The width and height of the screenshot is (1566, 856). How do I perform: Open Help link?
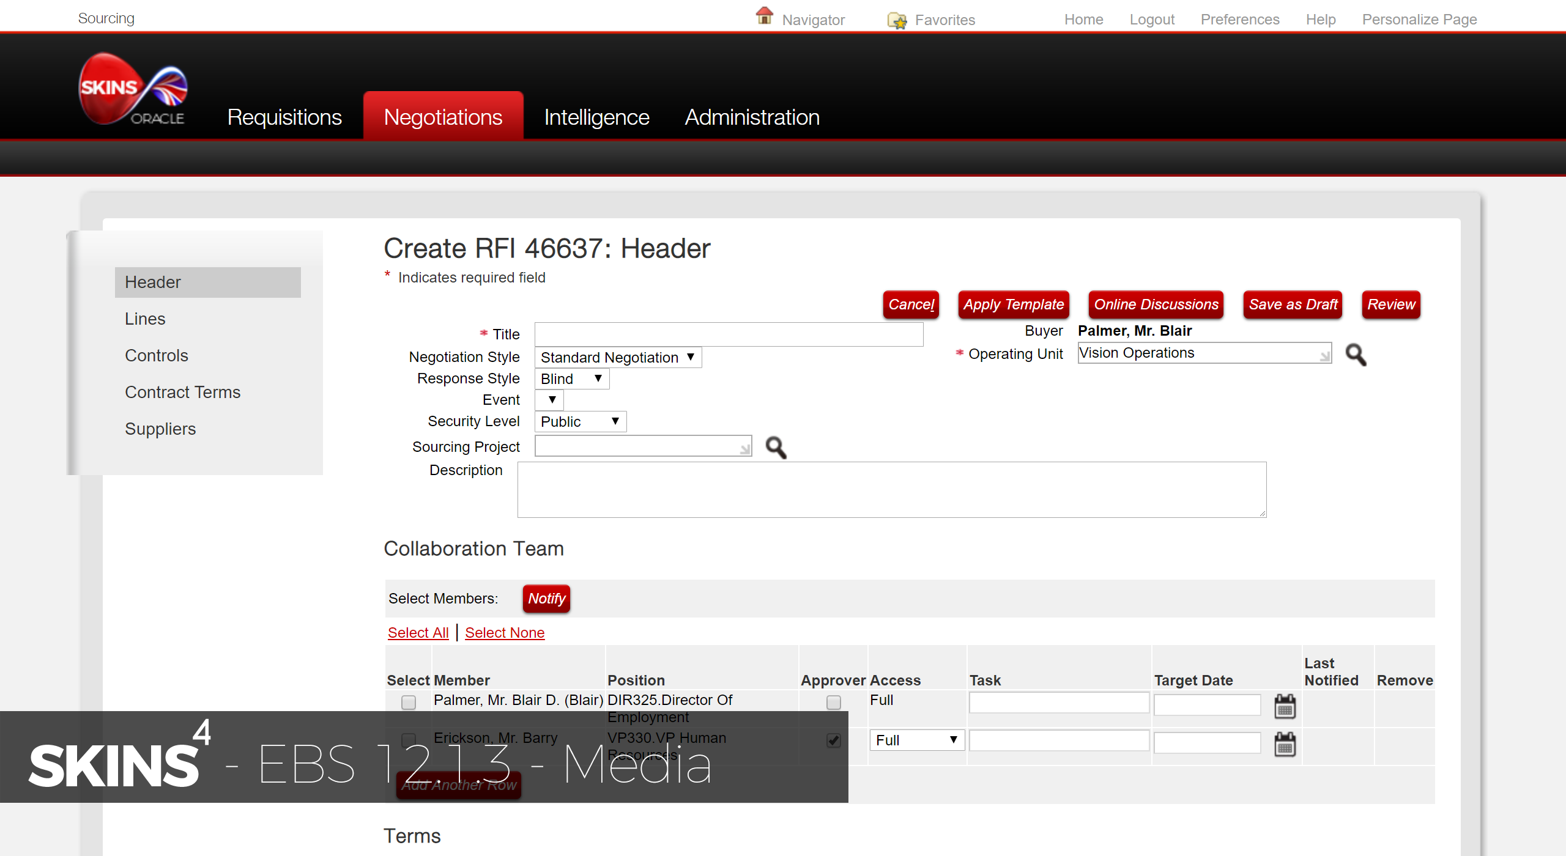(x=1321, y=20)
